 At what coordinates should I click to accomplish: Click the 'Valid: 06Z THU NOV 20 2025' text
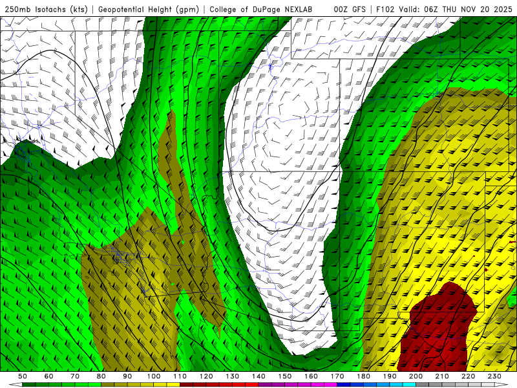point(456,9)
